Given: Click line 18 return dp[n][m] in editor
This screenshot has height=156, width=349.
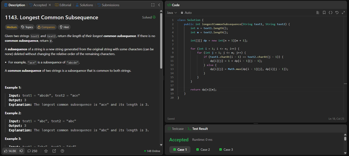Looking at the screenshot, I should coord(203,90).
